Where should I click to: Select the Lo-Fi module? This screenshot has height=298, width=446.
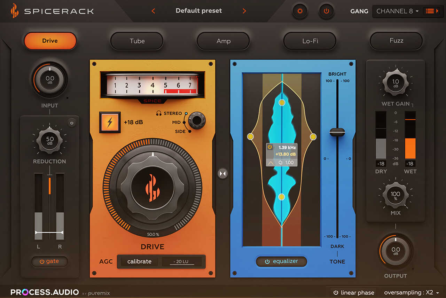pyautogui.click(x=310, y=41)
